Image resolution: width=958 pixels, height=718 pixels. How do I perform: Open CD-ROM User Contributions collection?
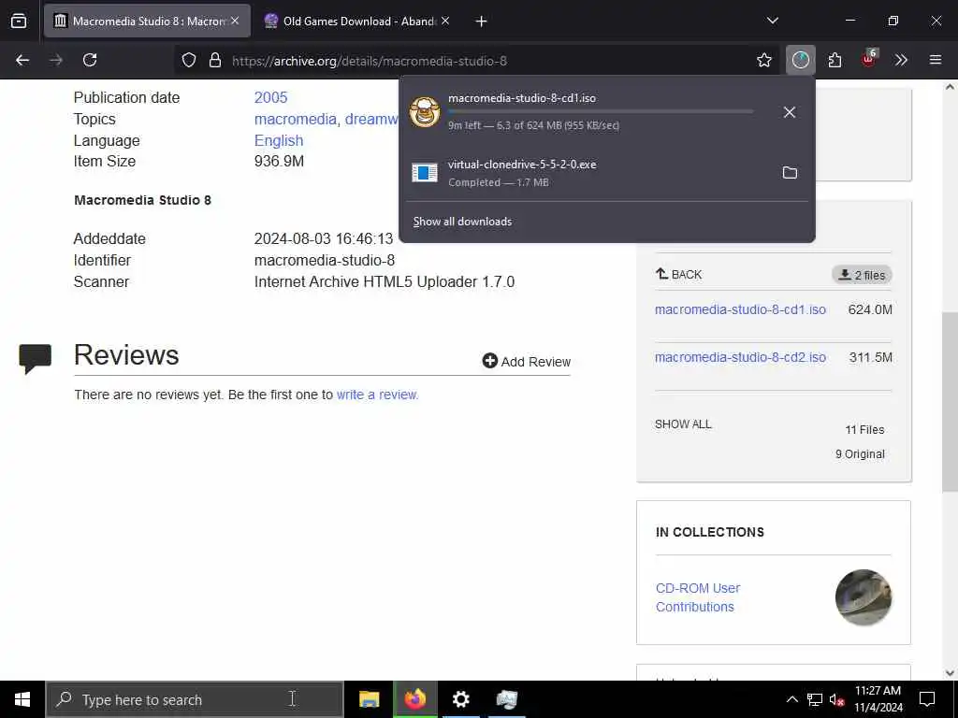pos(698,597)
